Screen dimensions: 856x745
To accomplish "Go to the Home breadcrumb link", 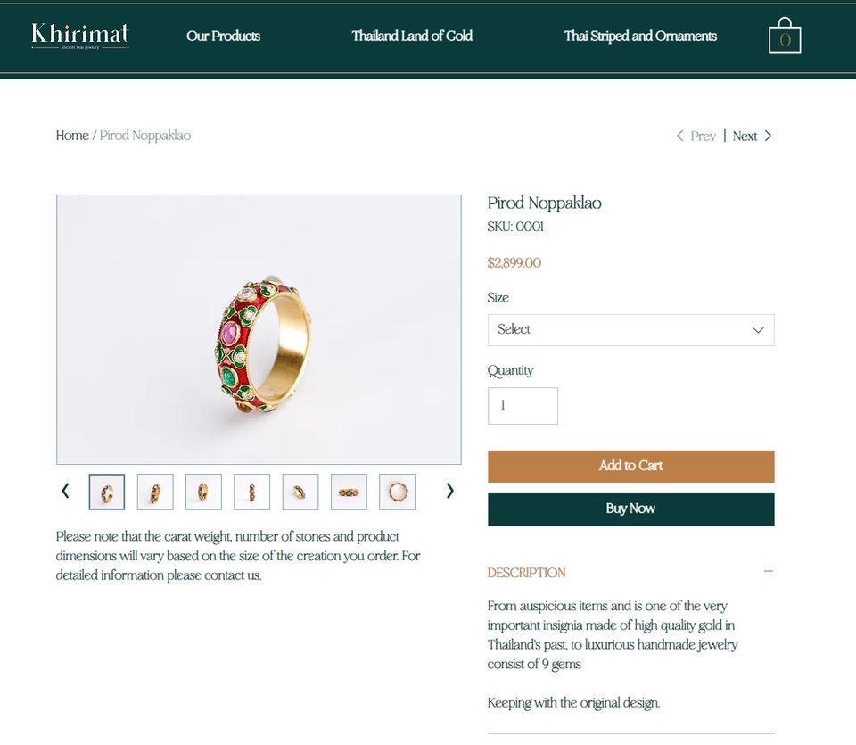I will (72, 136).
